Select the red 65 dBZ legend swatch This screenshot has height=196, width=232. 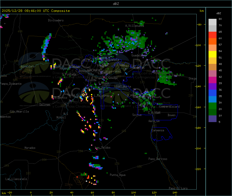(212, 35)
